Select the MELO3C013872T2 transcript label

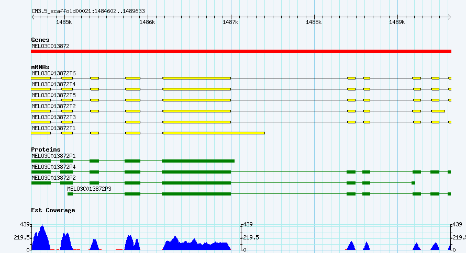[x=53, y=106]
